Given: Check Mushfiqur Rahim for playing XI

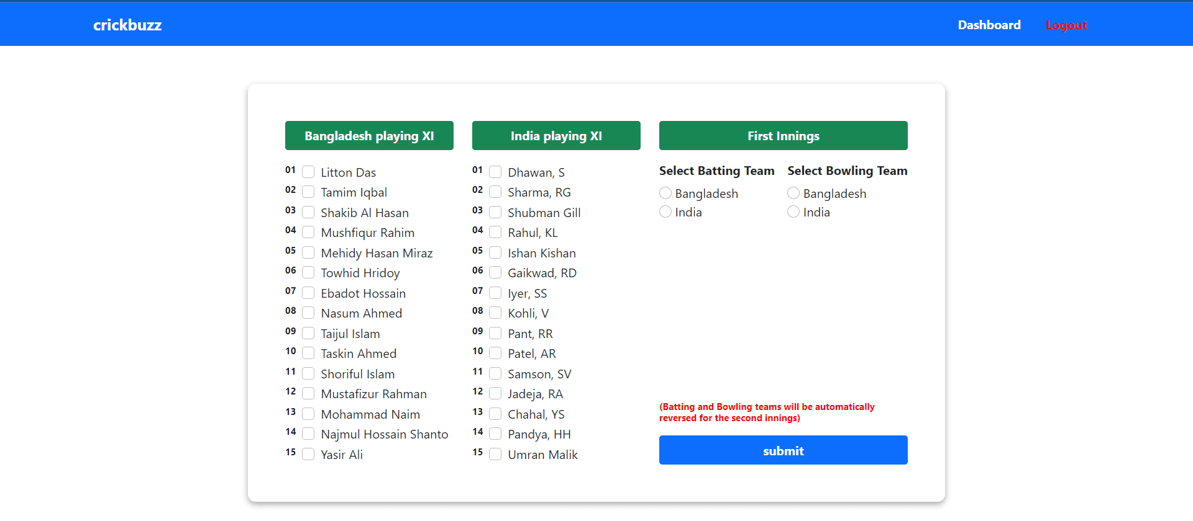Looking at the screenshot, I should (x=308, y=232).
